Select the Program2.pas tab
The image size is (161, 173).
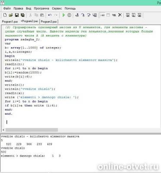[29, 21]
